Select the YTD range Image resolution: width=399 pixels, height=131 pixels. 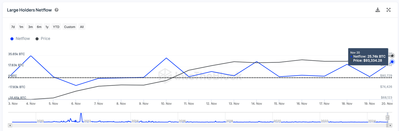click(56, 27)
